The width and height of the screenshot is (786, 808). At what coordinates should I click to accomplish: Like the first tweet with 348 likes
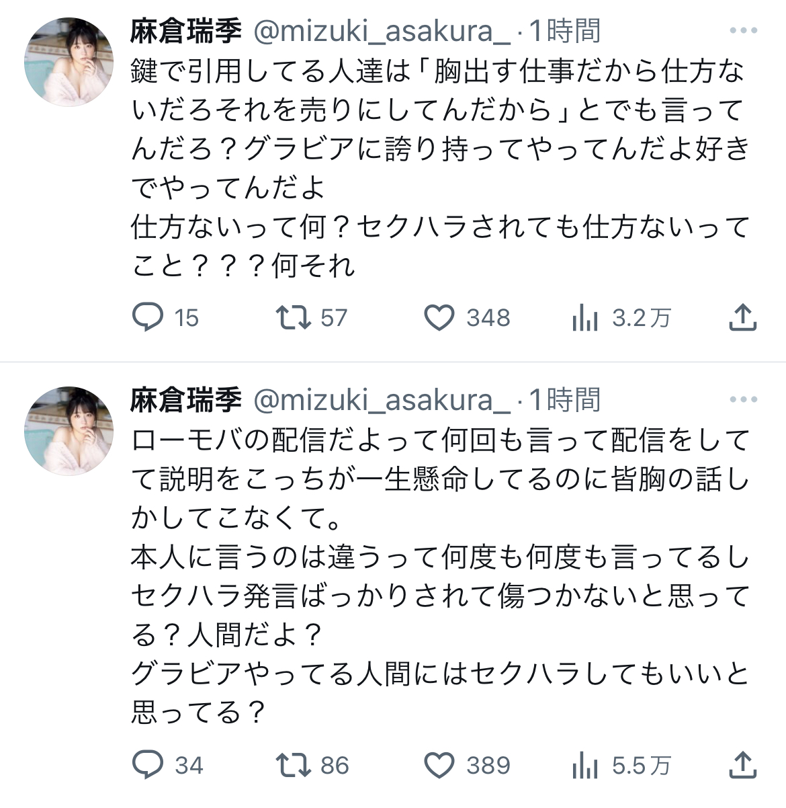point(439,317)
